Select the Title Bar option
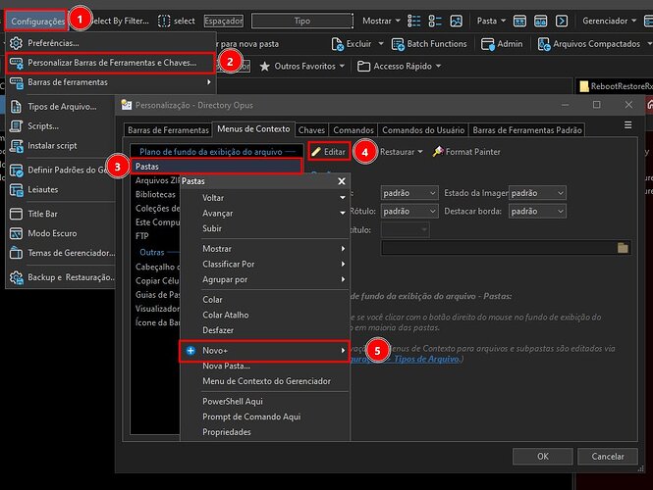 tap(42, 214)
